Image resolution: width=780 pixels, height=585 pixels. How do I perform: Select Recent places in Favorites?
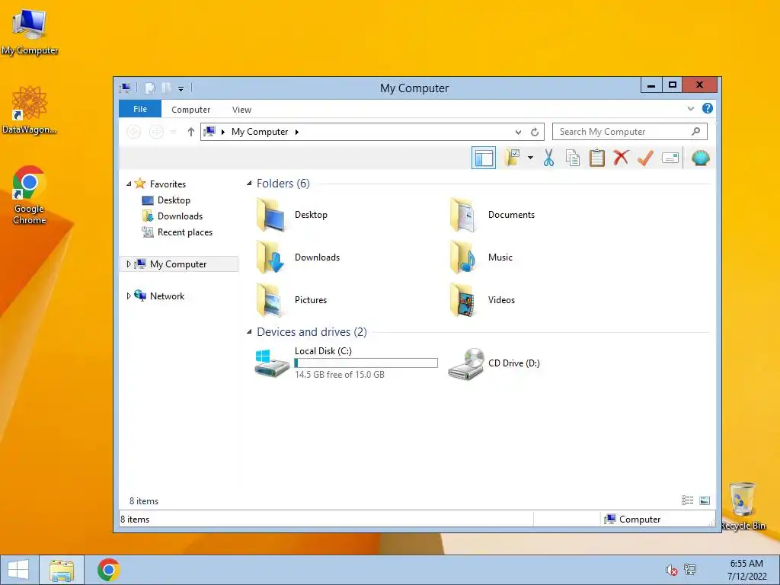pos(184,232)
